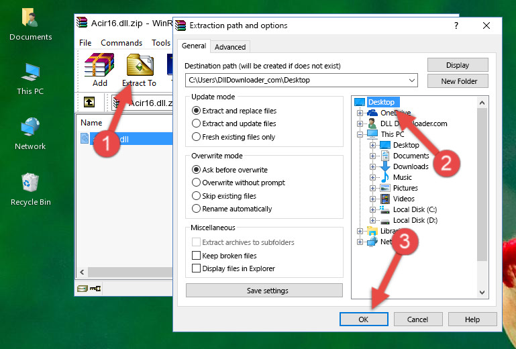Click the question mark help button in title bar
The width and height of the screenshot is (516, 349).
point(456,26)
